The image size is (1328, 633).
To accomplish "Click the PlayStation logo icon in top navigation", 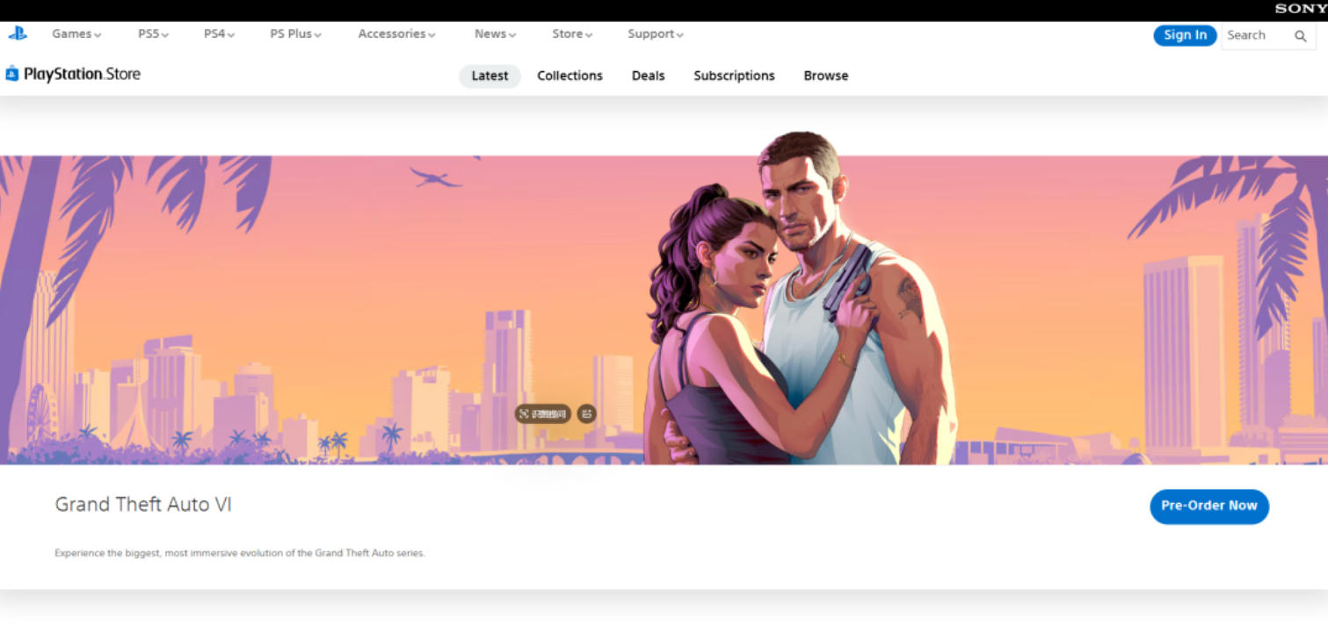I will [x=18, y=33].
